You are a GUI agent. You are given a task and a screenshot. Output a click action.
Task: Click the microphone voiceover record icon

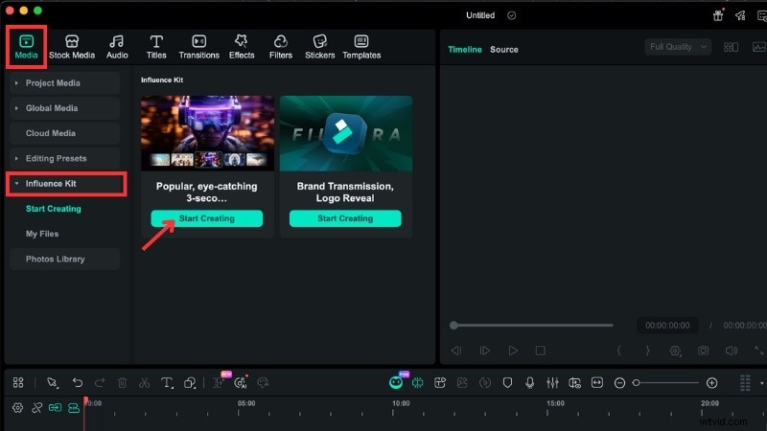529,382
